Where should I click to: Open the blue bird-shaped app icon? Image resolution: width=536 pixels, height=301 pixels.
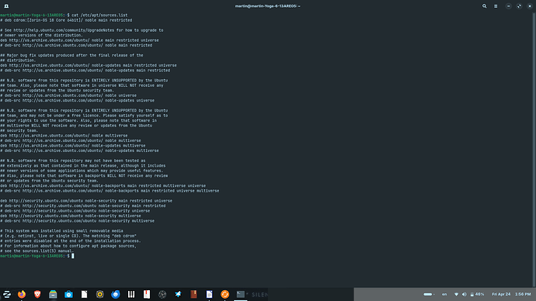[178, 294]
